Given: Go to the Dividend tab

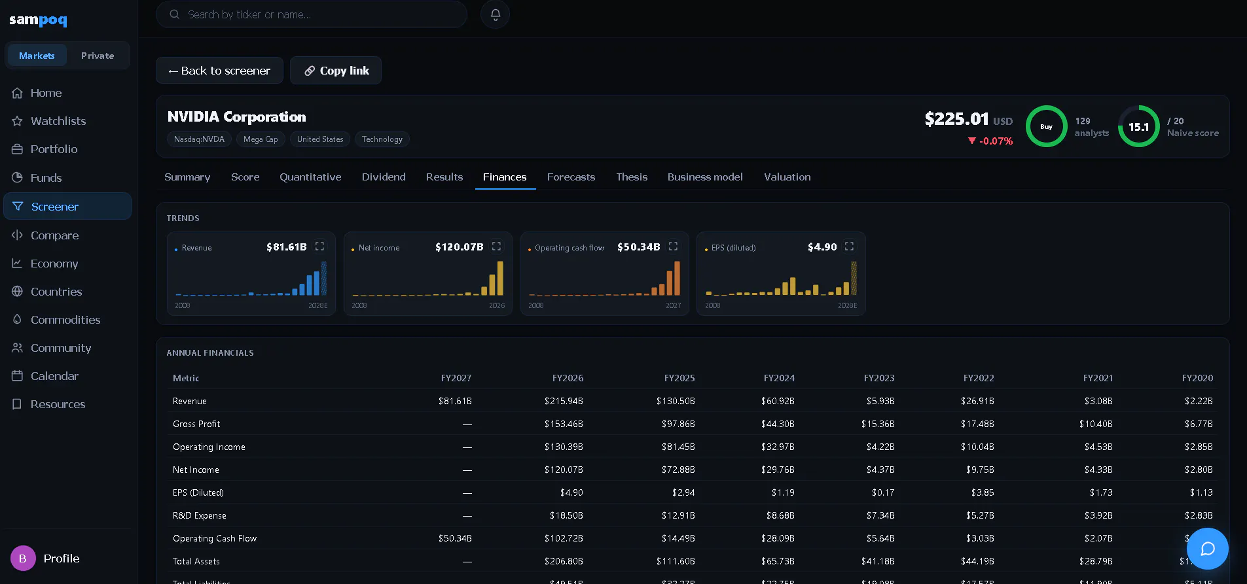Looking at the screenshot, I should (x=384, y=177).
